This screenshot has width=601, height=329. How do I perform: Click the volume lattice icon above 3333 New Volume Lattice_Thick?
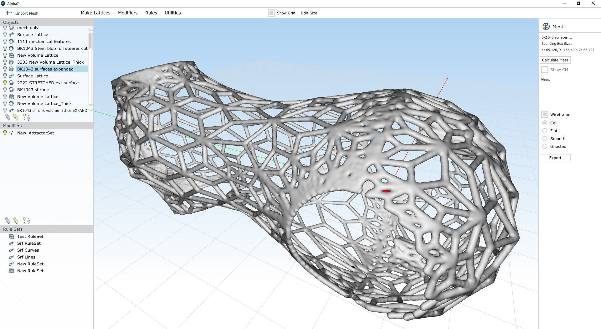(x=11, y=55)
